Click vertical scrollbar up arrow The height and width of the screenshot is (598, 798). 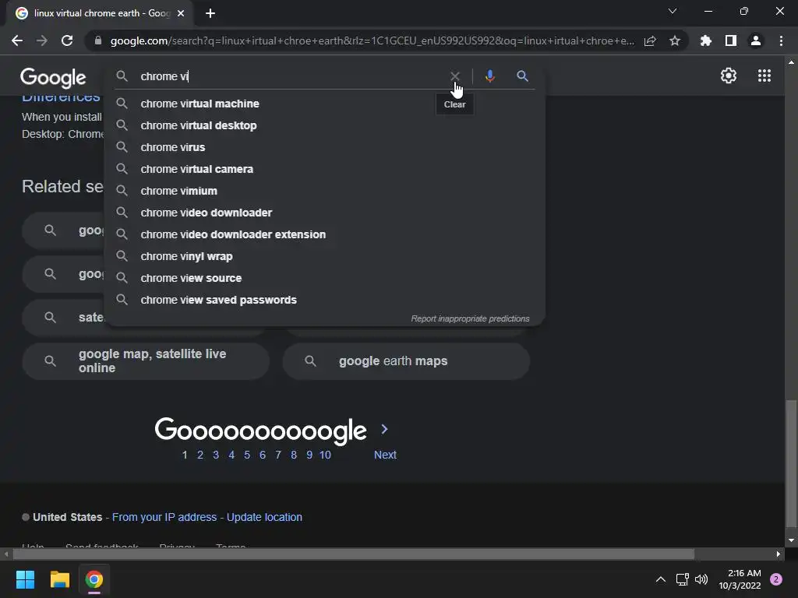click(791, 62)
